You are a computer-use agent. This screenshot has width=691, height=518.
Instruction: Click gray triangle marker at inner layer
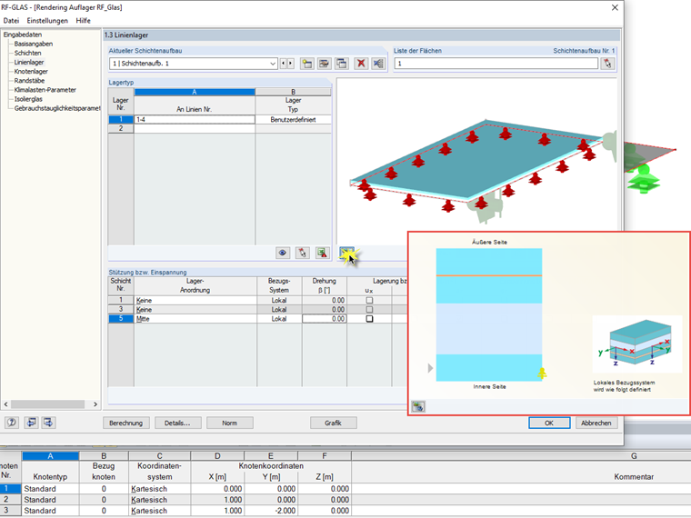coord(431,368)
